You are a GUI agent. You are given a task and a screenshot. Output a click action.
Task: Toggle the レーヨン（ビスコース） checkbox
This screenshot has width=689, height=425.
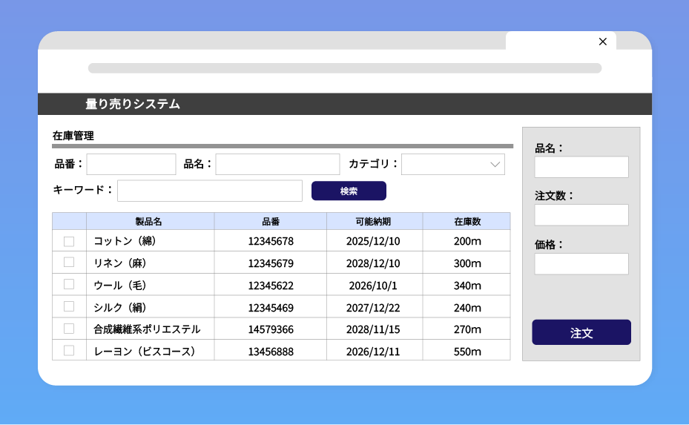[69, 351]
